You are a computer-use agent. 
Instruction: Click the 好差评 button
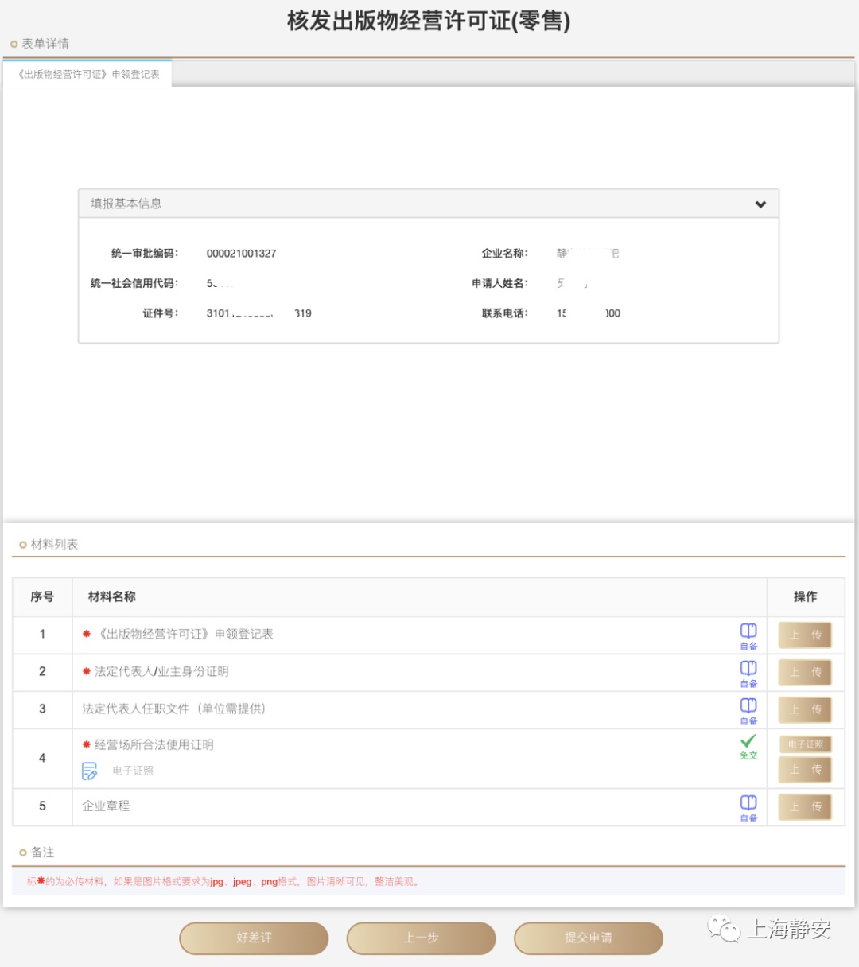254,938
